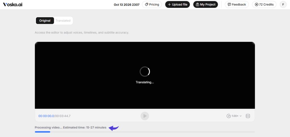Play the video with the play button
The height and width of the screenshot is (137, 290).
click(x=145, y=116)
